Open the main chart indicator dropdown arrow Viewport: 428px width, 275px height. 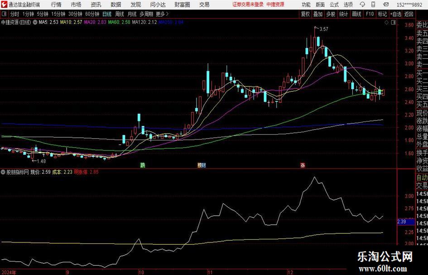click(x=35, y=22)
